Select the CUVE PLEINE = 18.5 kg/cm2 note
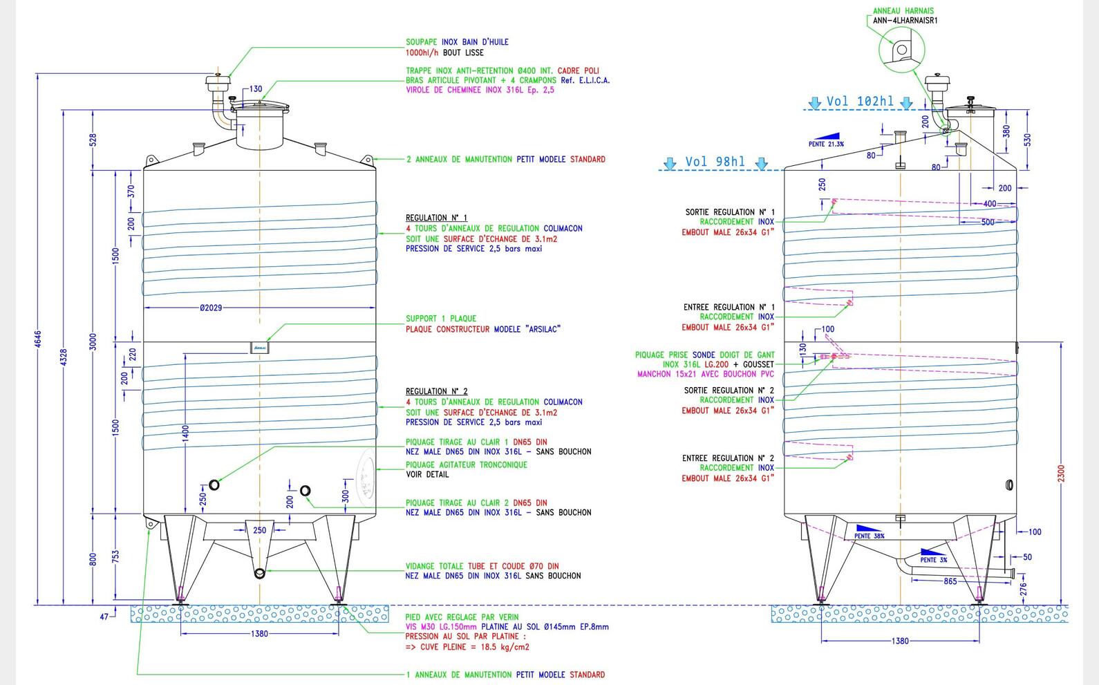 pyautogui.click(x=467, y=647)
